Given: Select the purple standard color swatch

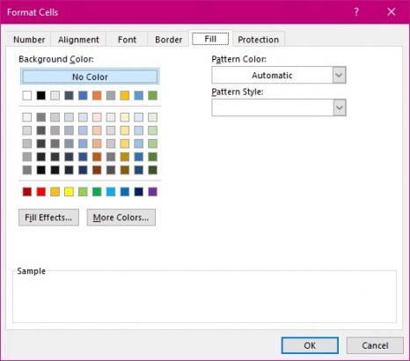Looking at the screenshot, I should [x=152, y=192].
